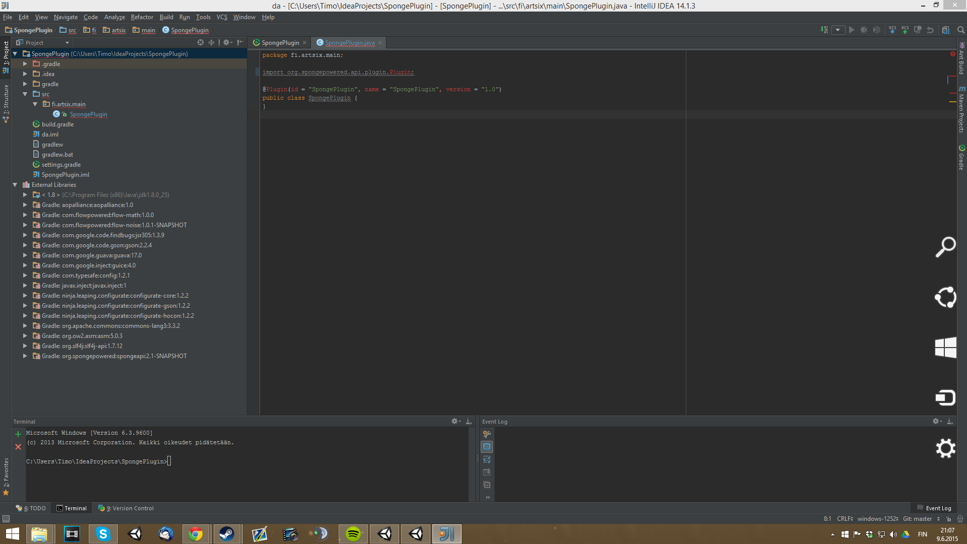Open Spotify from the Windows taskbar
The image size is (967, 544).
point(353,533)
